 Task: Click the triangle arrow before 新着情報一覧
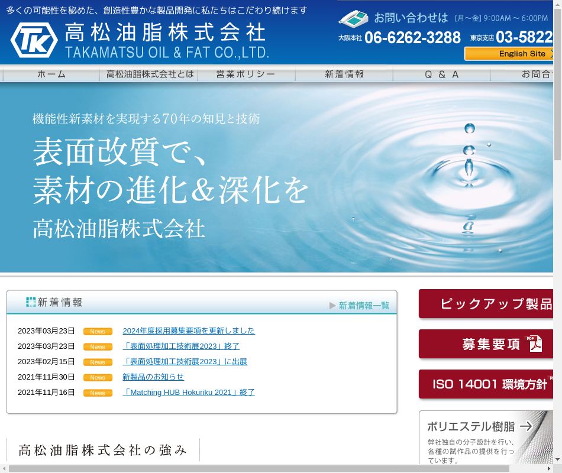(333, 306)
